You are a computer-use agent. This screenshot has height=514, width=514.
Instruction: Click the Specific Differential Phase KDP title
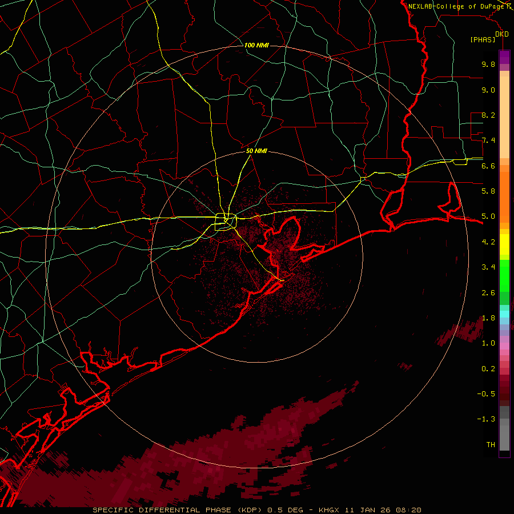[177, 510]
